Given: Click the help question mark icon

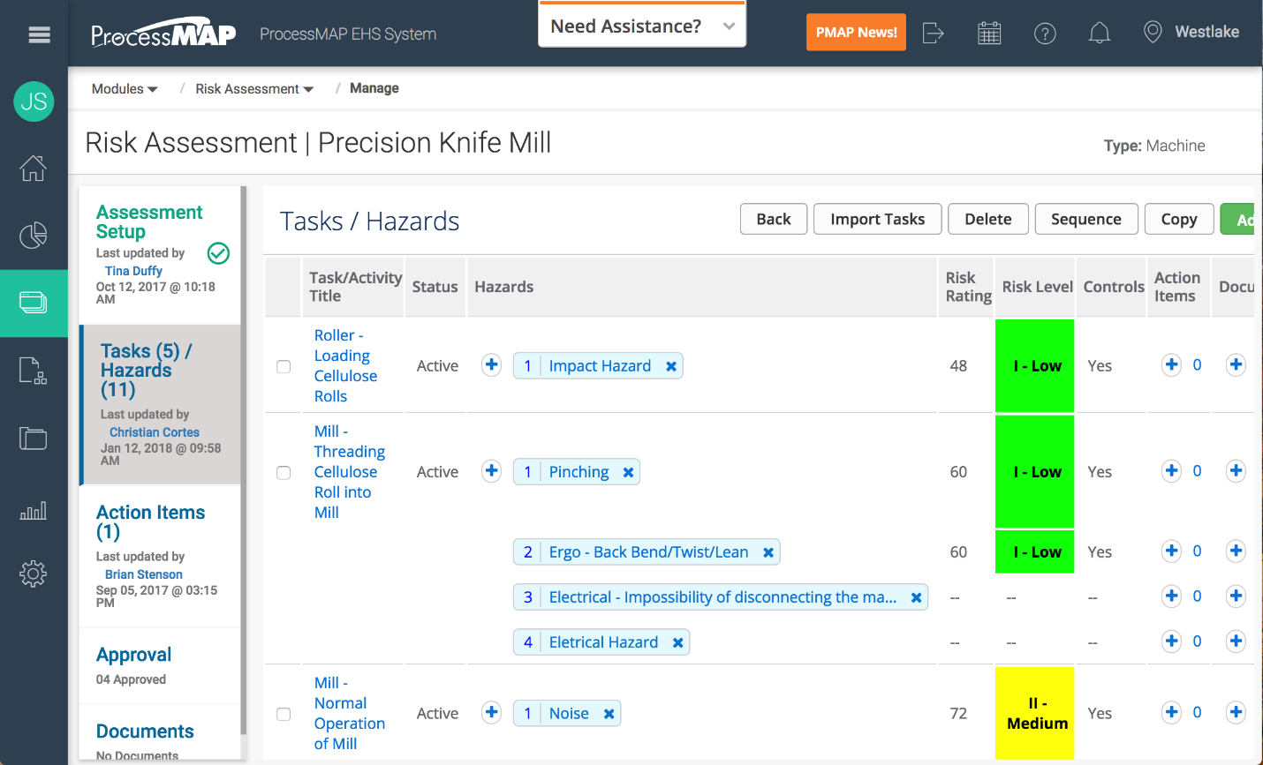Looking at the screenshot, I should [x=1045, y=34].
